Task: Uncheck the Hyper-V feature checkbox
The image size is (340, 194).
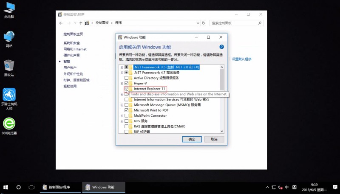Action: 126,83
